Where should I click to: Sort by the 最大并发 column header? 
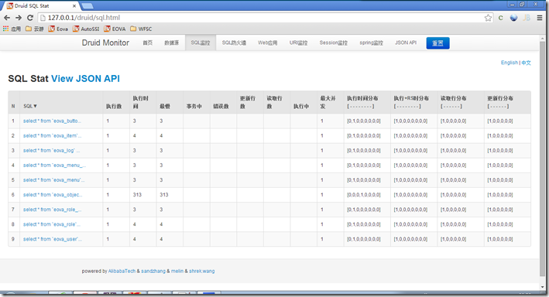[x=328, y=102]
